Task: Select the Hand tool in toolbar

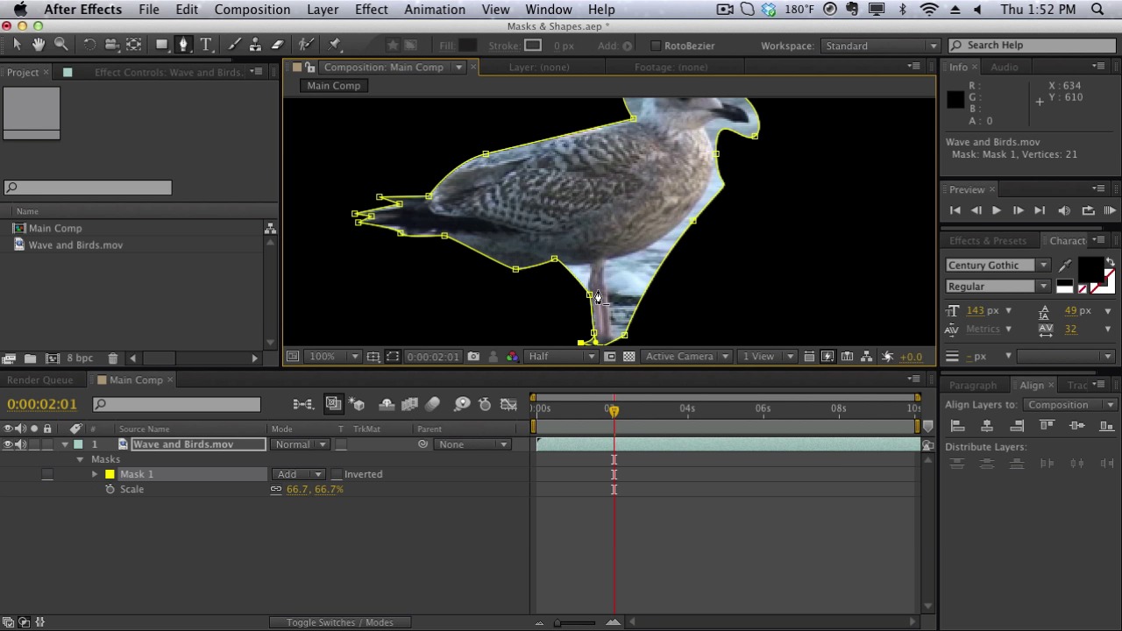Action: pos(39,45)
